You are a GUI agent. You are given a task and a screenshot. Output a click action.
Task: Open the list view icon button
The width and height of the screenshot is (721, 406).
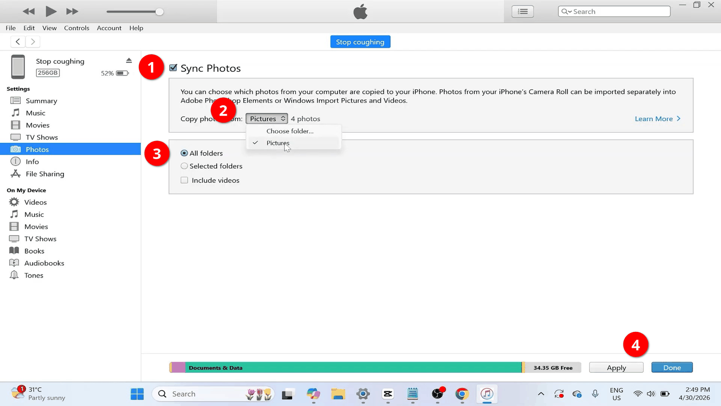coord(522,12)
